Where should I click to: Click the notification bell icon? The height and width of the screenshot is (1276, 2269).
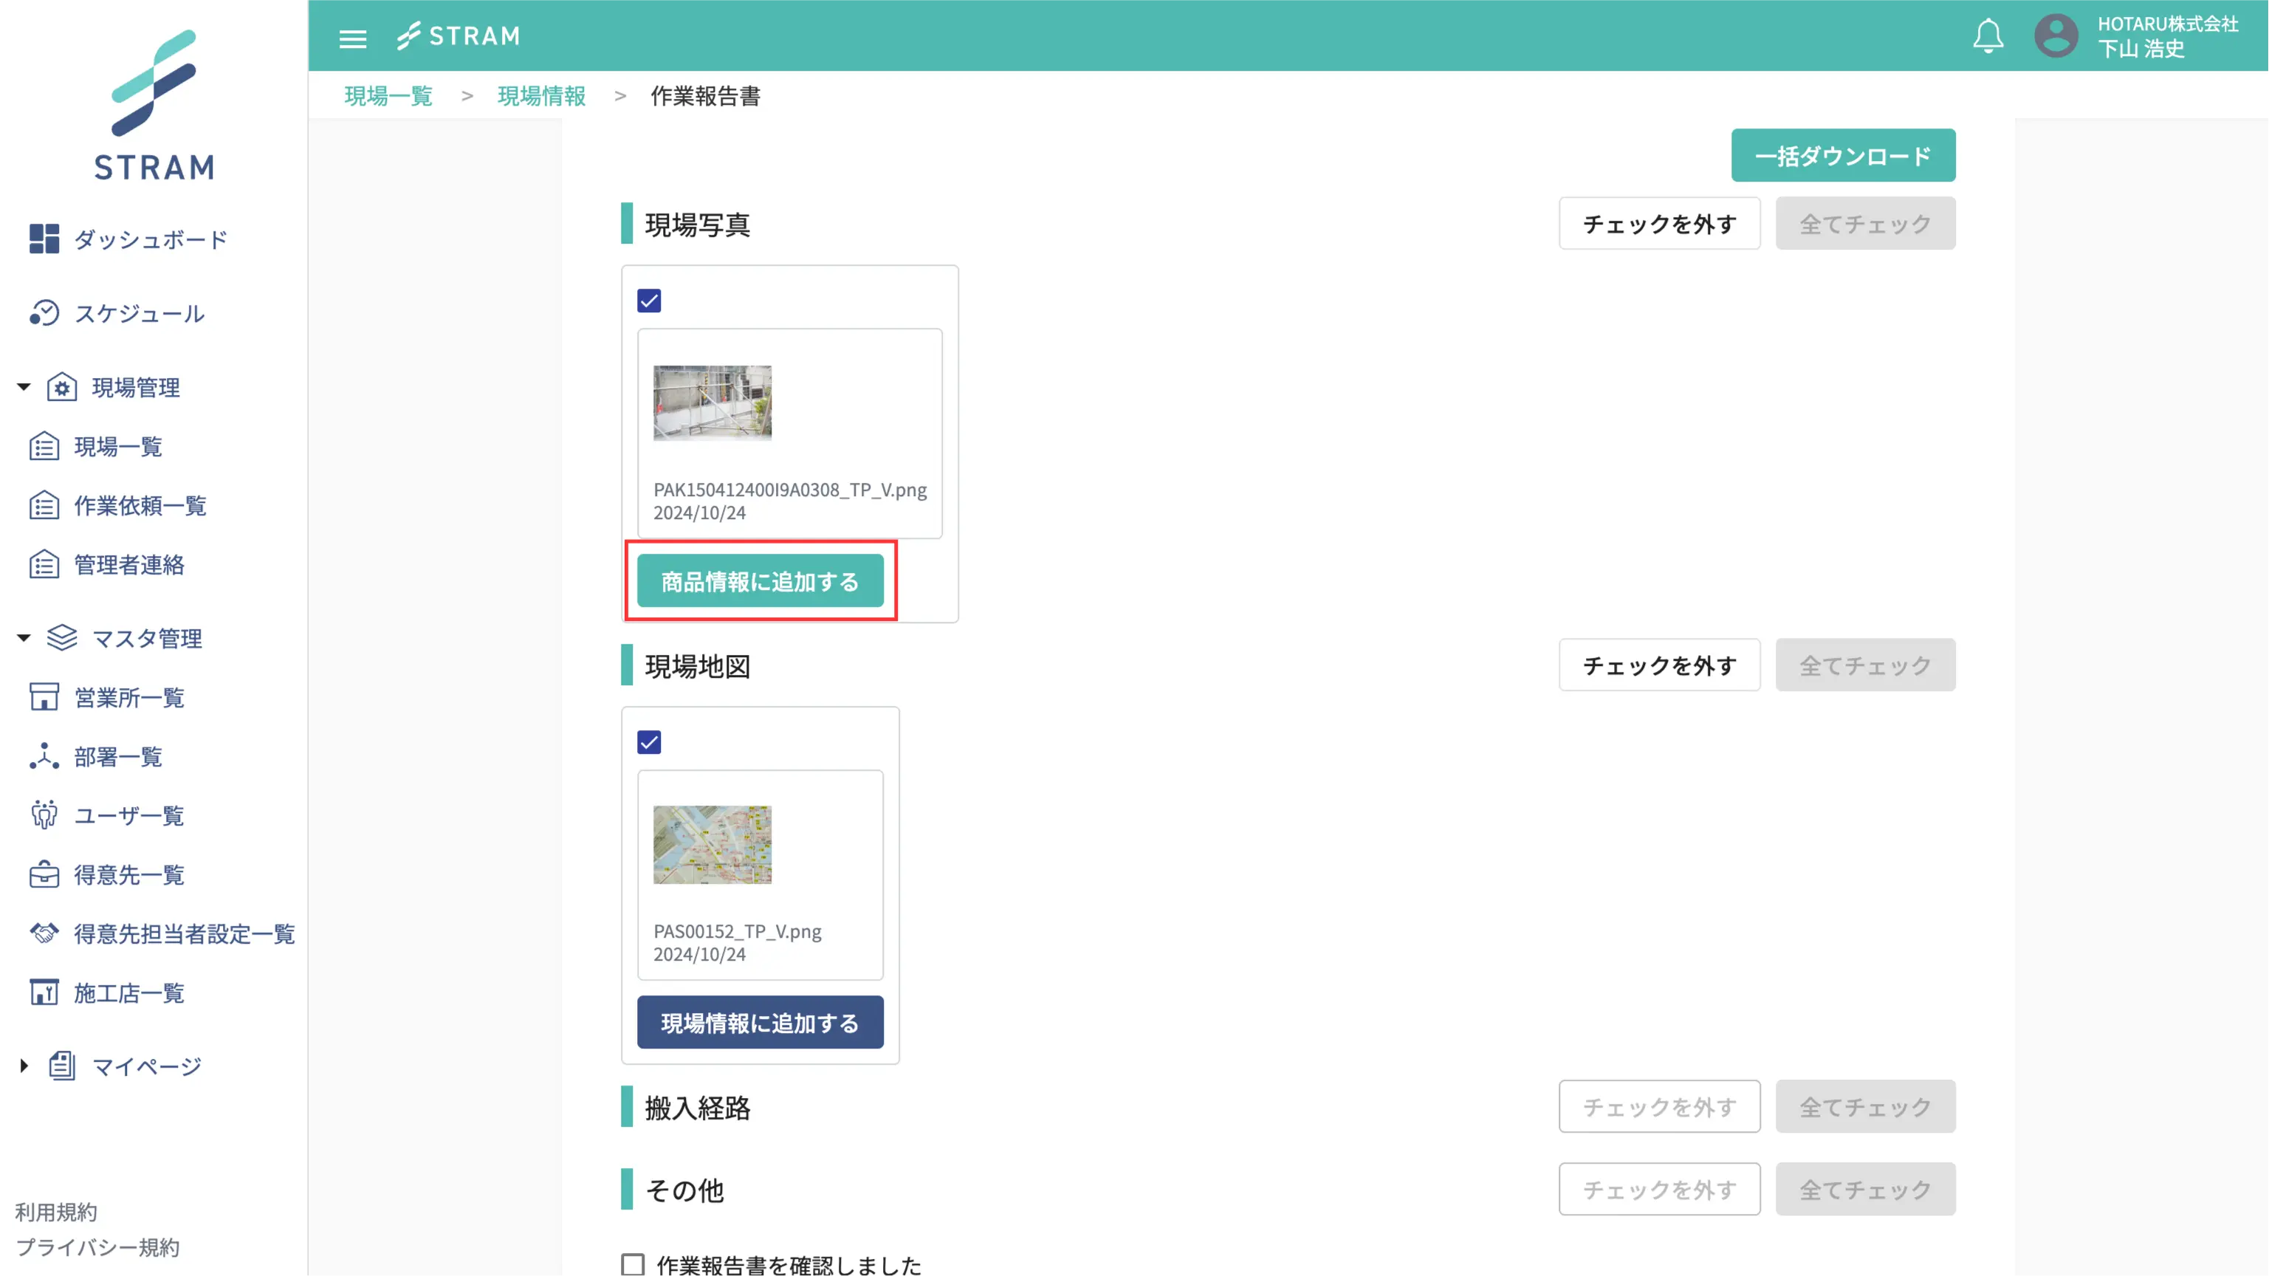[1987, 36]
